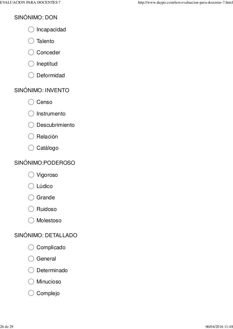Select the Complejo radio button
The height and width of the screenshot is (329, 233).
pos(31,293)
